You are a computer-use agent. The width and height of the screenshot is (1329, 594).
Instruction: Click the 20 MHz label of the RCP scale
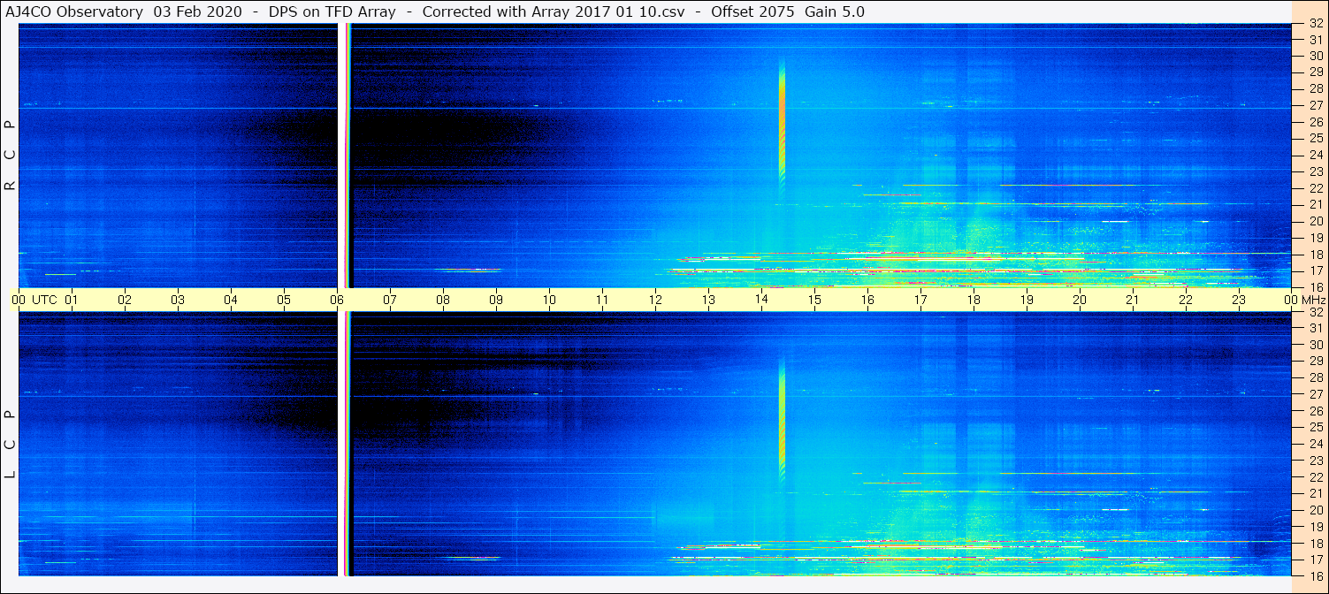pos(1316,221)
